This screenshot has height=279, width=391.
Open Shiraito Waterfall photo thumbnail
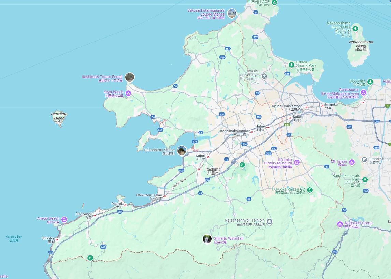pyautogui.click(x=207, y=239)
